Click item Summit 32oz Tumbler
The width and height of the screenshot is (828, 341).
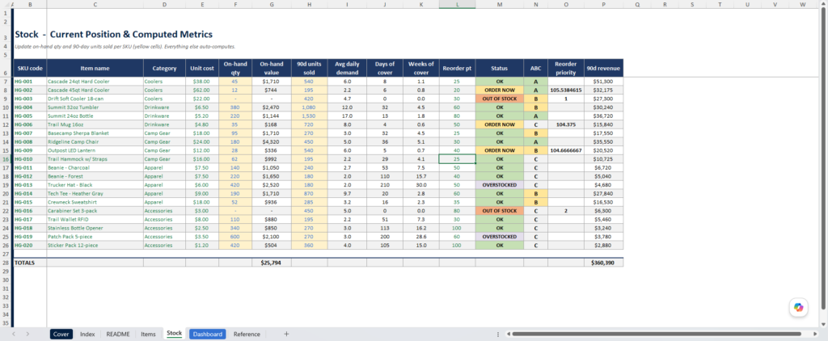95,107
